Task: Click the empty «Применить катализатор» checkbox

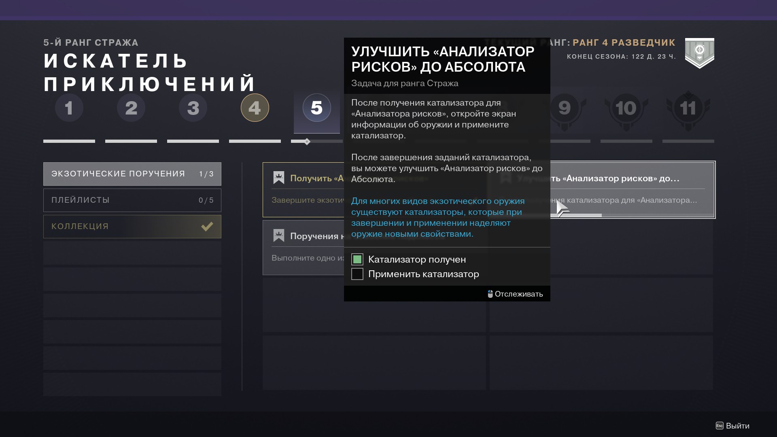Action: [x=357, y=274]
